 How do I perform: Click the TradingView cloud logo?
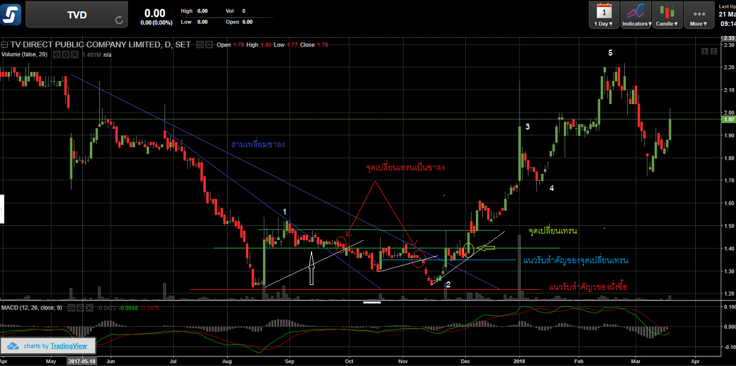pos(13,346)
